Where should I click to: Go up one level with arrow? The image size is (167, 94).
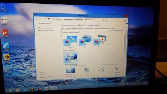coord(46,19)
